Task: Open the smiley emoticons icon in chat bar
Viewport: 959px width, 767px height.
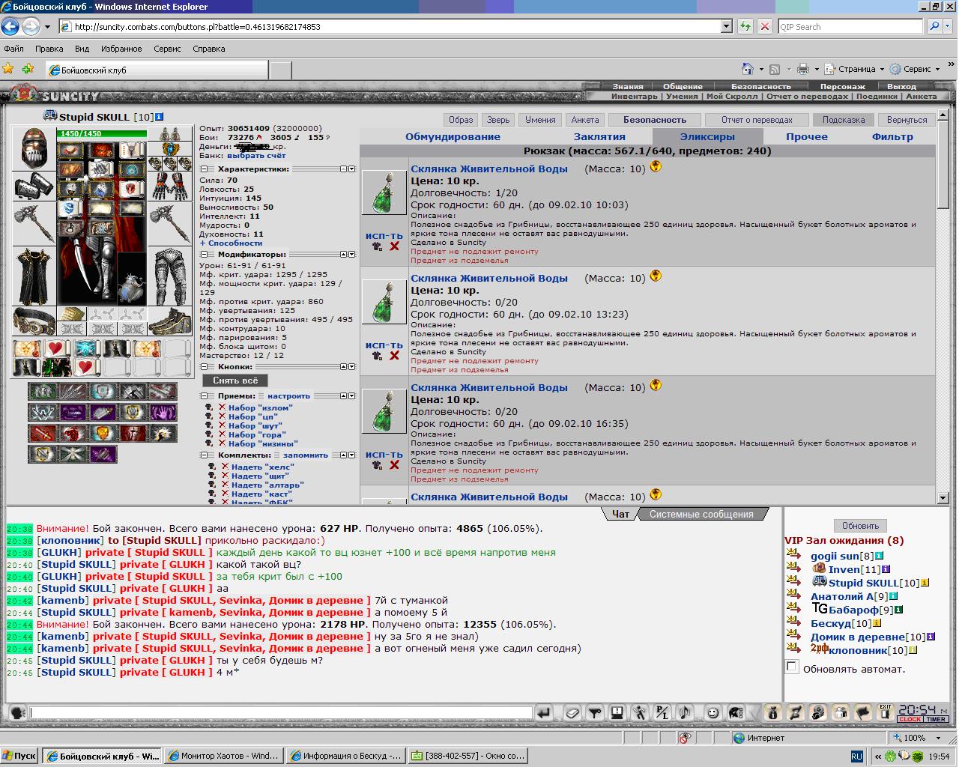Action: pos(713,712)
